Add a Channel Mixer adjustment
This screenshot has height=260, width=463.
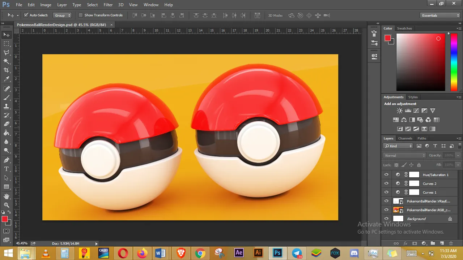tap(428, 120)
